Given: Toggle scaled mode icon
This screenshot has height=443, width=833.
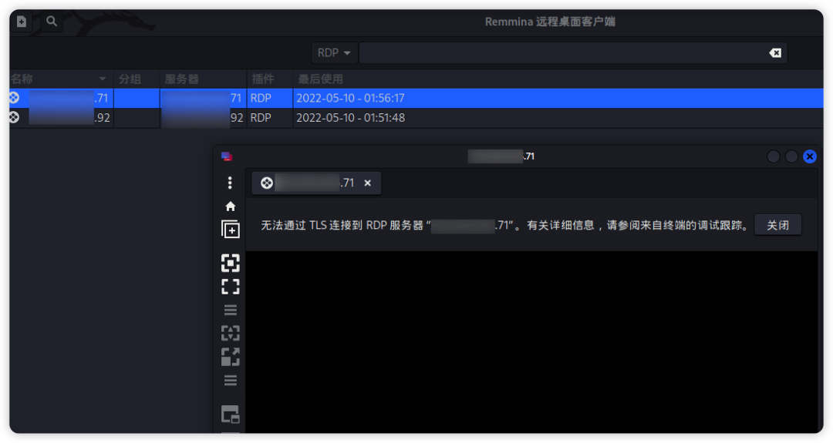Looking at the screenshot, I should coord(230,357).
